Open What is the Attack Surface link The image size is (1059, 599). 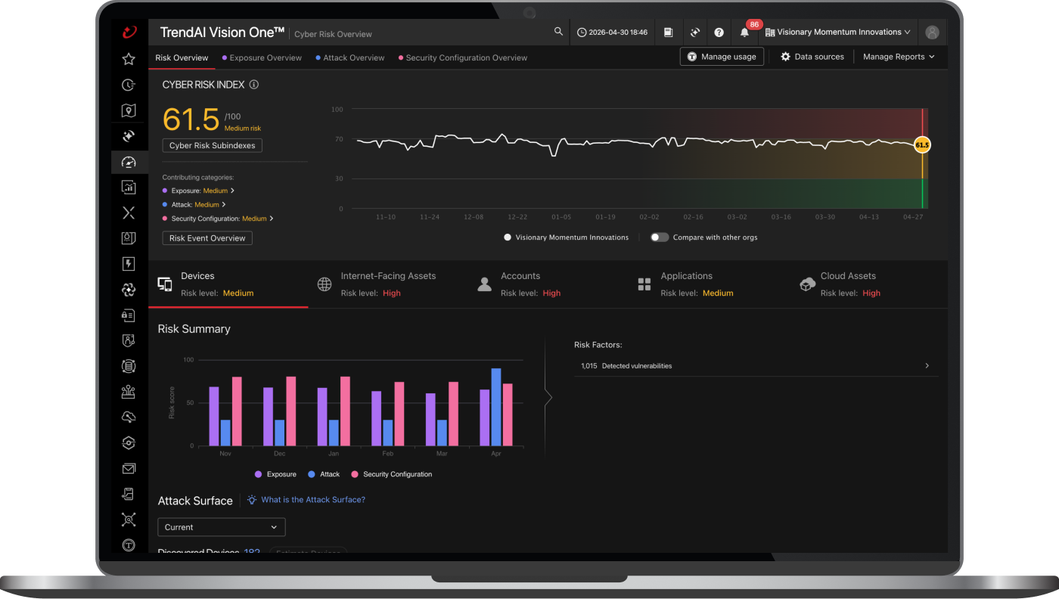click(x=306, y=500)
